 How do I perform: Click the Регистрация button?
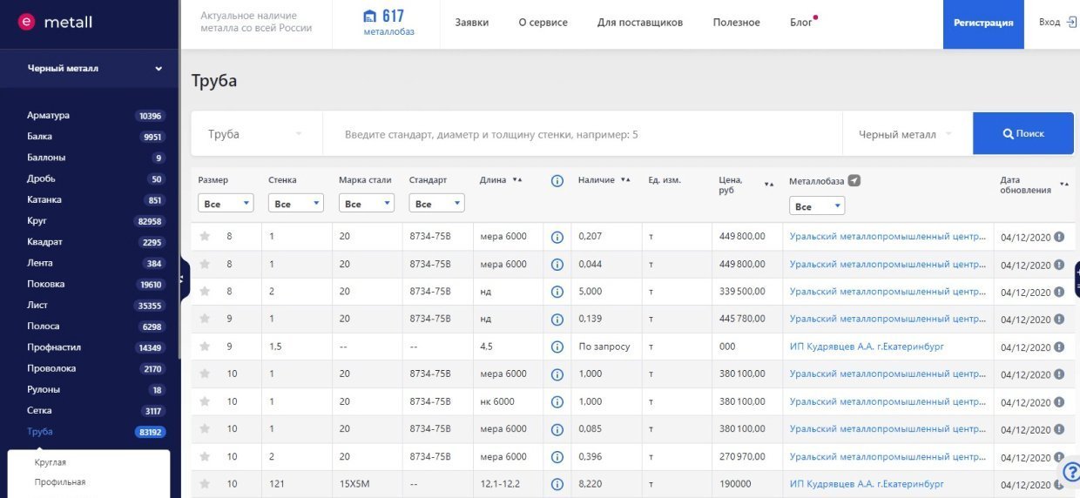[x=983, y=24]
